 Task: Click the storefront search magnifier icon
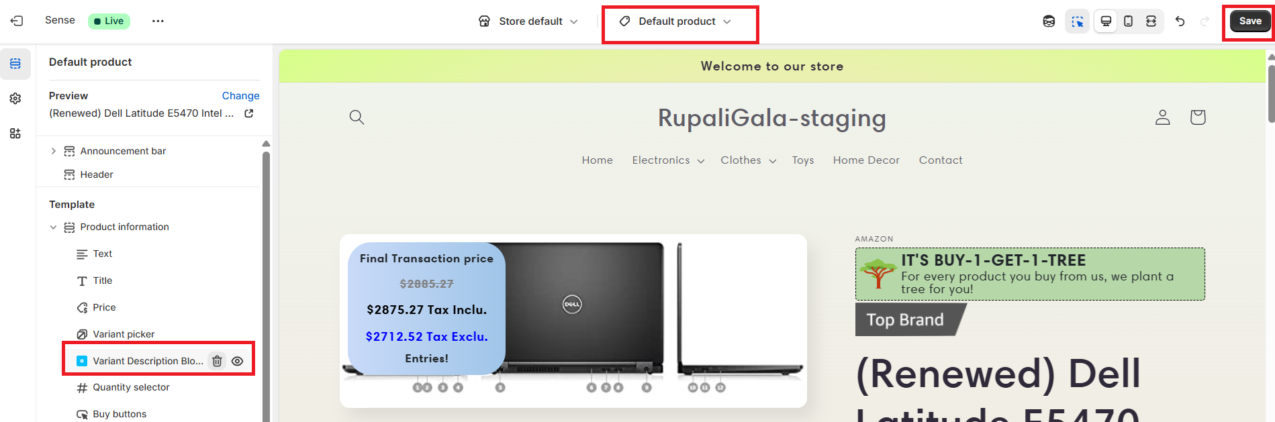pyautogui.click(x=357, y=117)
